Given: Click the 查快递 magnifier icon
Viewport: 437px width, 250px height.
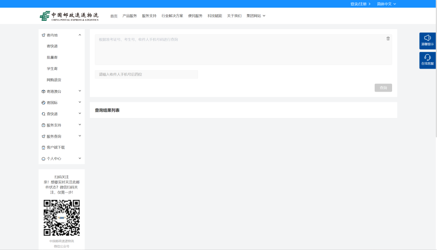Looking at the screenshot, I should pos(43,114).
